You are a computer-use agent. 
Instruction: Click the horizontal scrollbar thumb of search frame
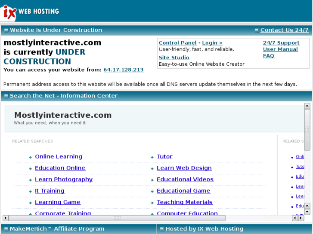pos(117,218)
